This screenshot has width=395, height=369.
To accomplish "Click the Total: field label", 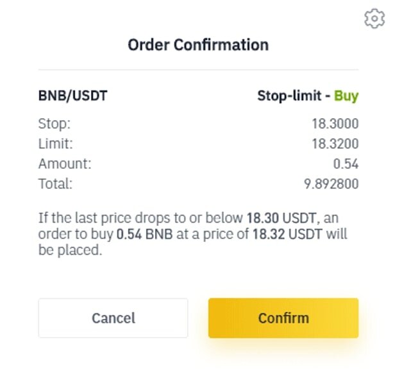I will (55, 184).
